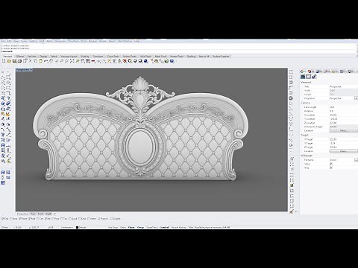Click the viewport Title value field
358x268 pixels.
click(343, 86)
